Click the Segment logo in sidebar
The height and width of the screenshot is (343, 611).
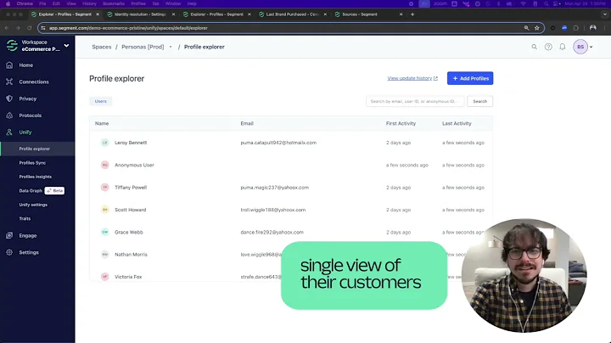[x=12, y=46]
